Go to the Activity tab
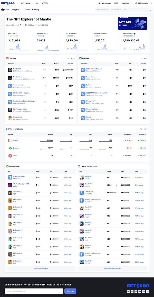This screenshot has height=297, width=154. 26,10
